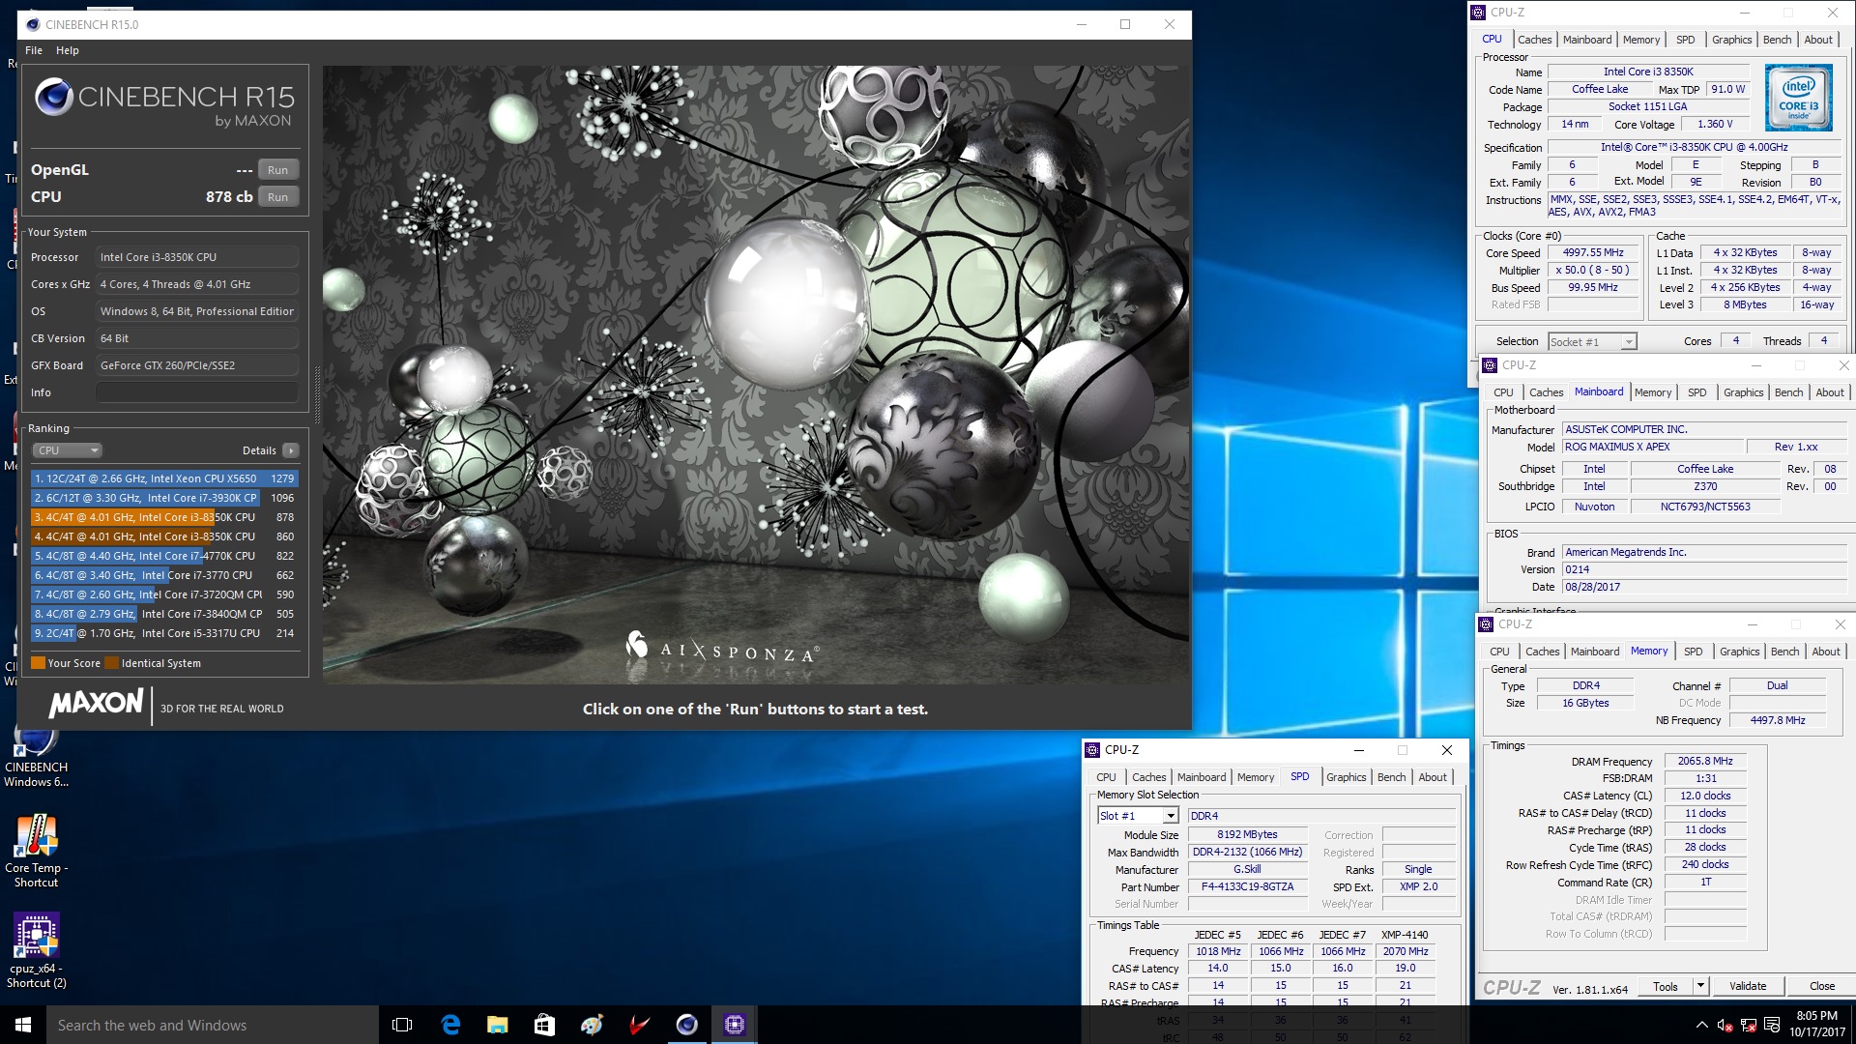Click Close in the CPU-Z Memory window

1822,986
